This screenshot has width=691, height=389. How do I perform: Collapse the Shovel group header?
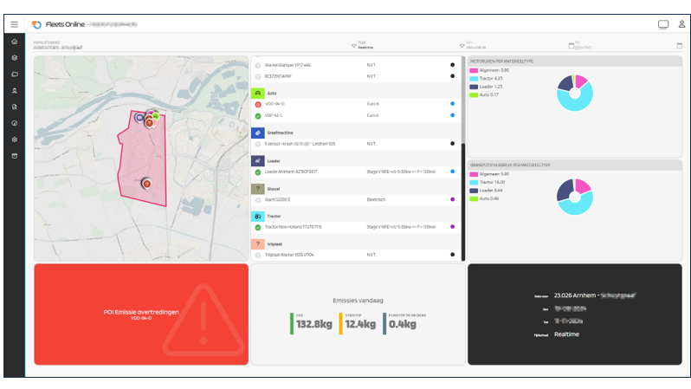click(356, 189)
